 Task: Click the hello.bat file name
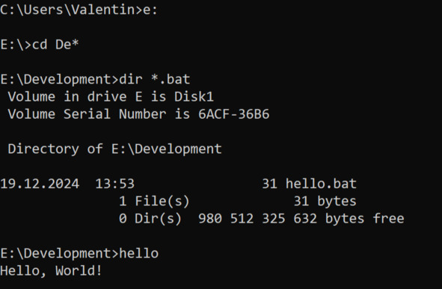[322, 184]
